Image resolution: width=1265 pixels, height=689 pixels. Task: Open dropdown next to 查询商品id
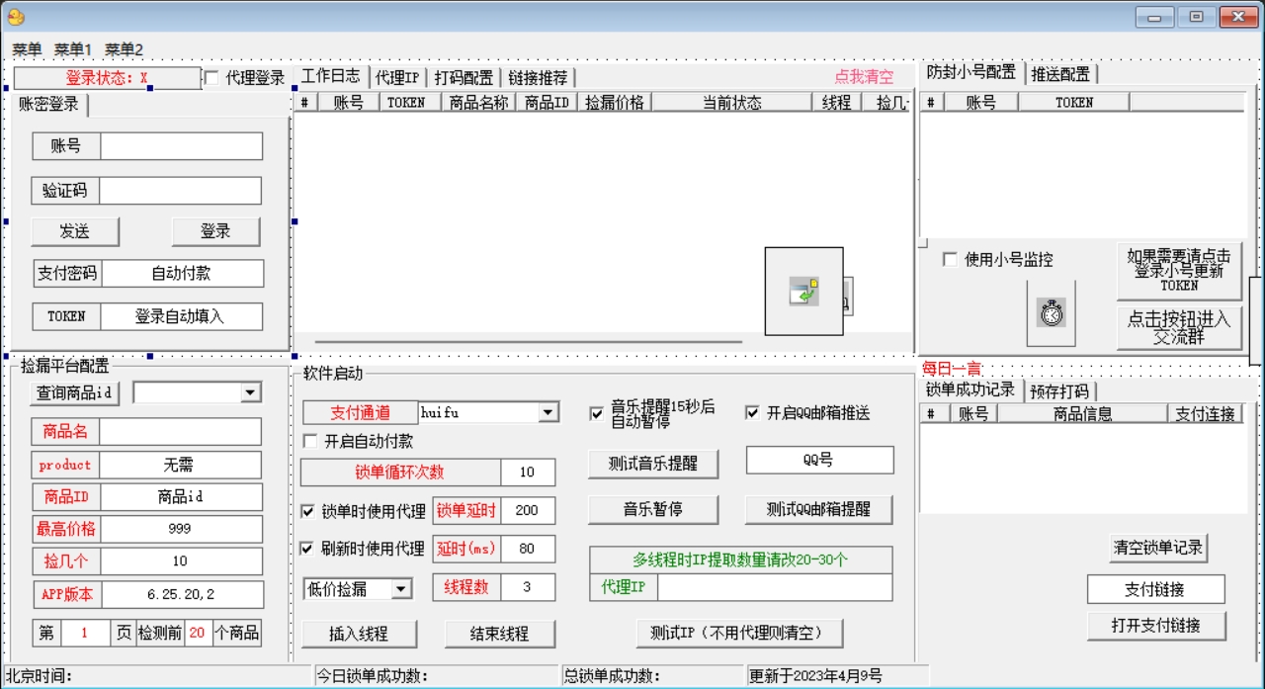coord(249,393)
